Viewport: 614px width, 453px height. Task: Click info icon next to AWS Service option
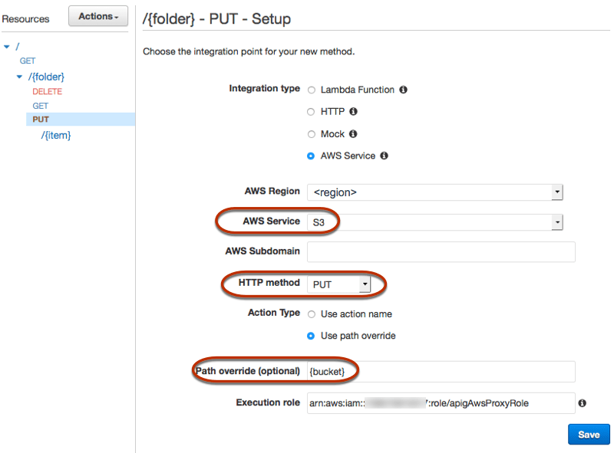pyautogui.click(x=383, y=156)
